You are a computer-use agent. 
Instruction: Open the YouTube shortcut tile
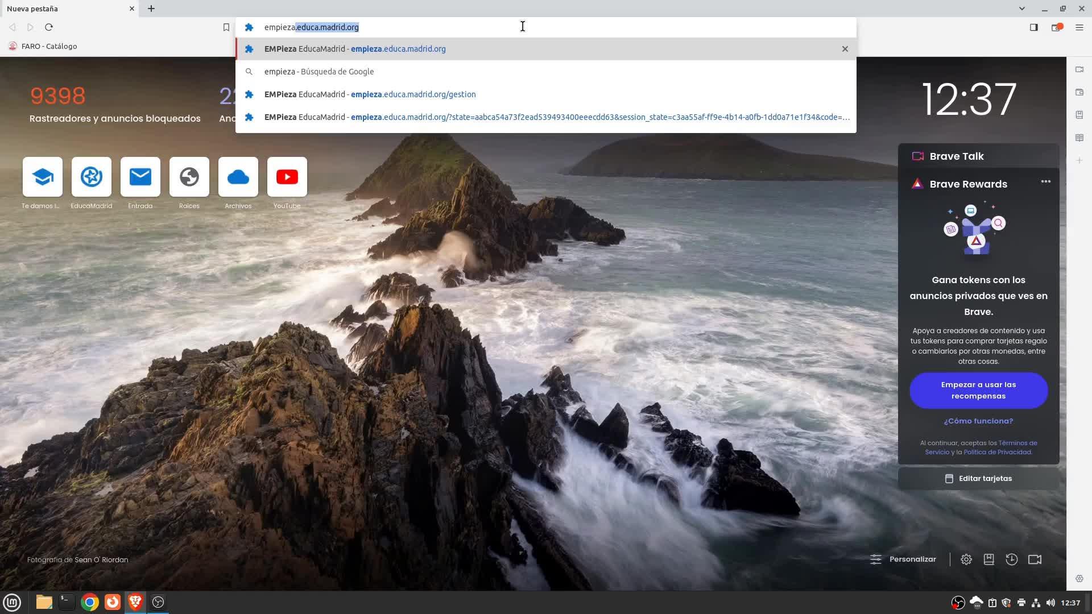pyautogui.click(x=287, y=177)
